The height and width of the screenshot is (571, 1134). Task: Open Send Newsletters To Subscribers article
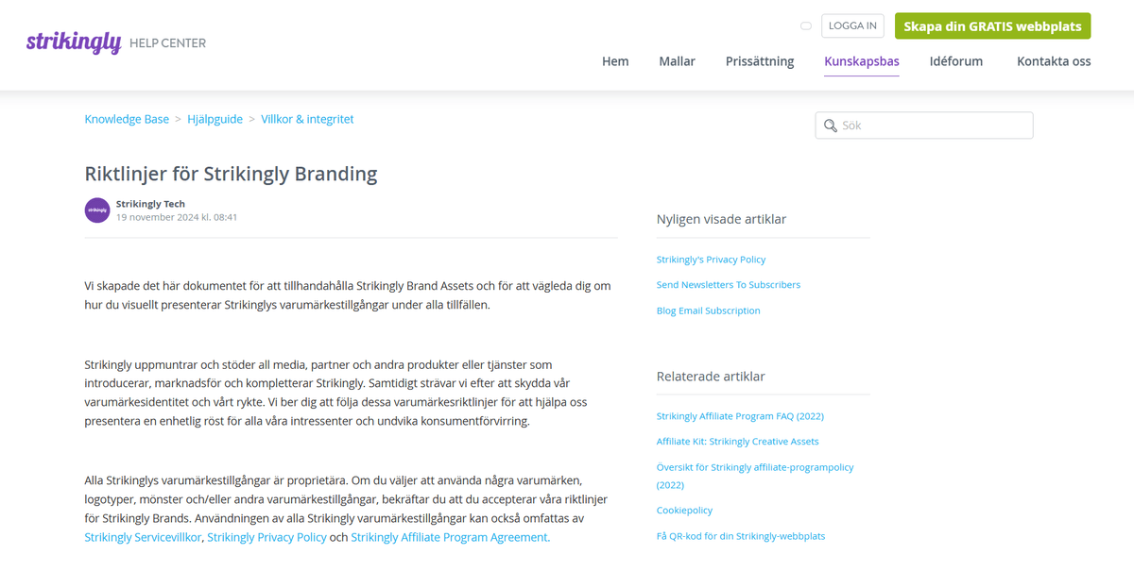click(x=728, y=285)
